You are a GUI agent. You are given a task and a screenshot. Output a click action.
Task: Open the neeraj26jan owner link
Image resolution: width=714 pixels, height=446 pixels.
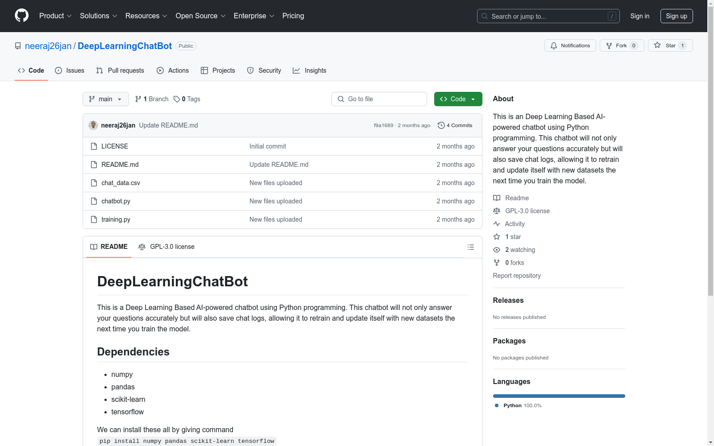48,46
